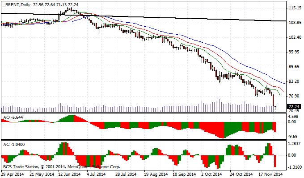Click the 108.85 price scale value
This screenshot has height=178, width=304.
pos(295,23)
